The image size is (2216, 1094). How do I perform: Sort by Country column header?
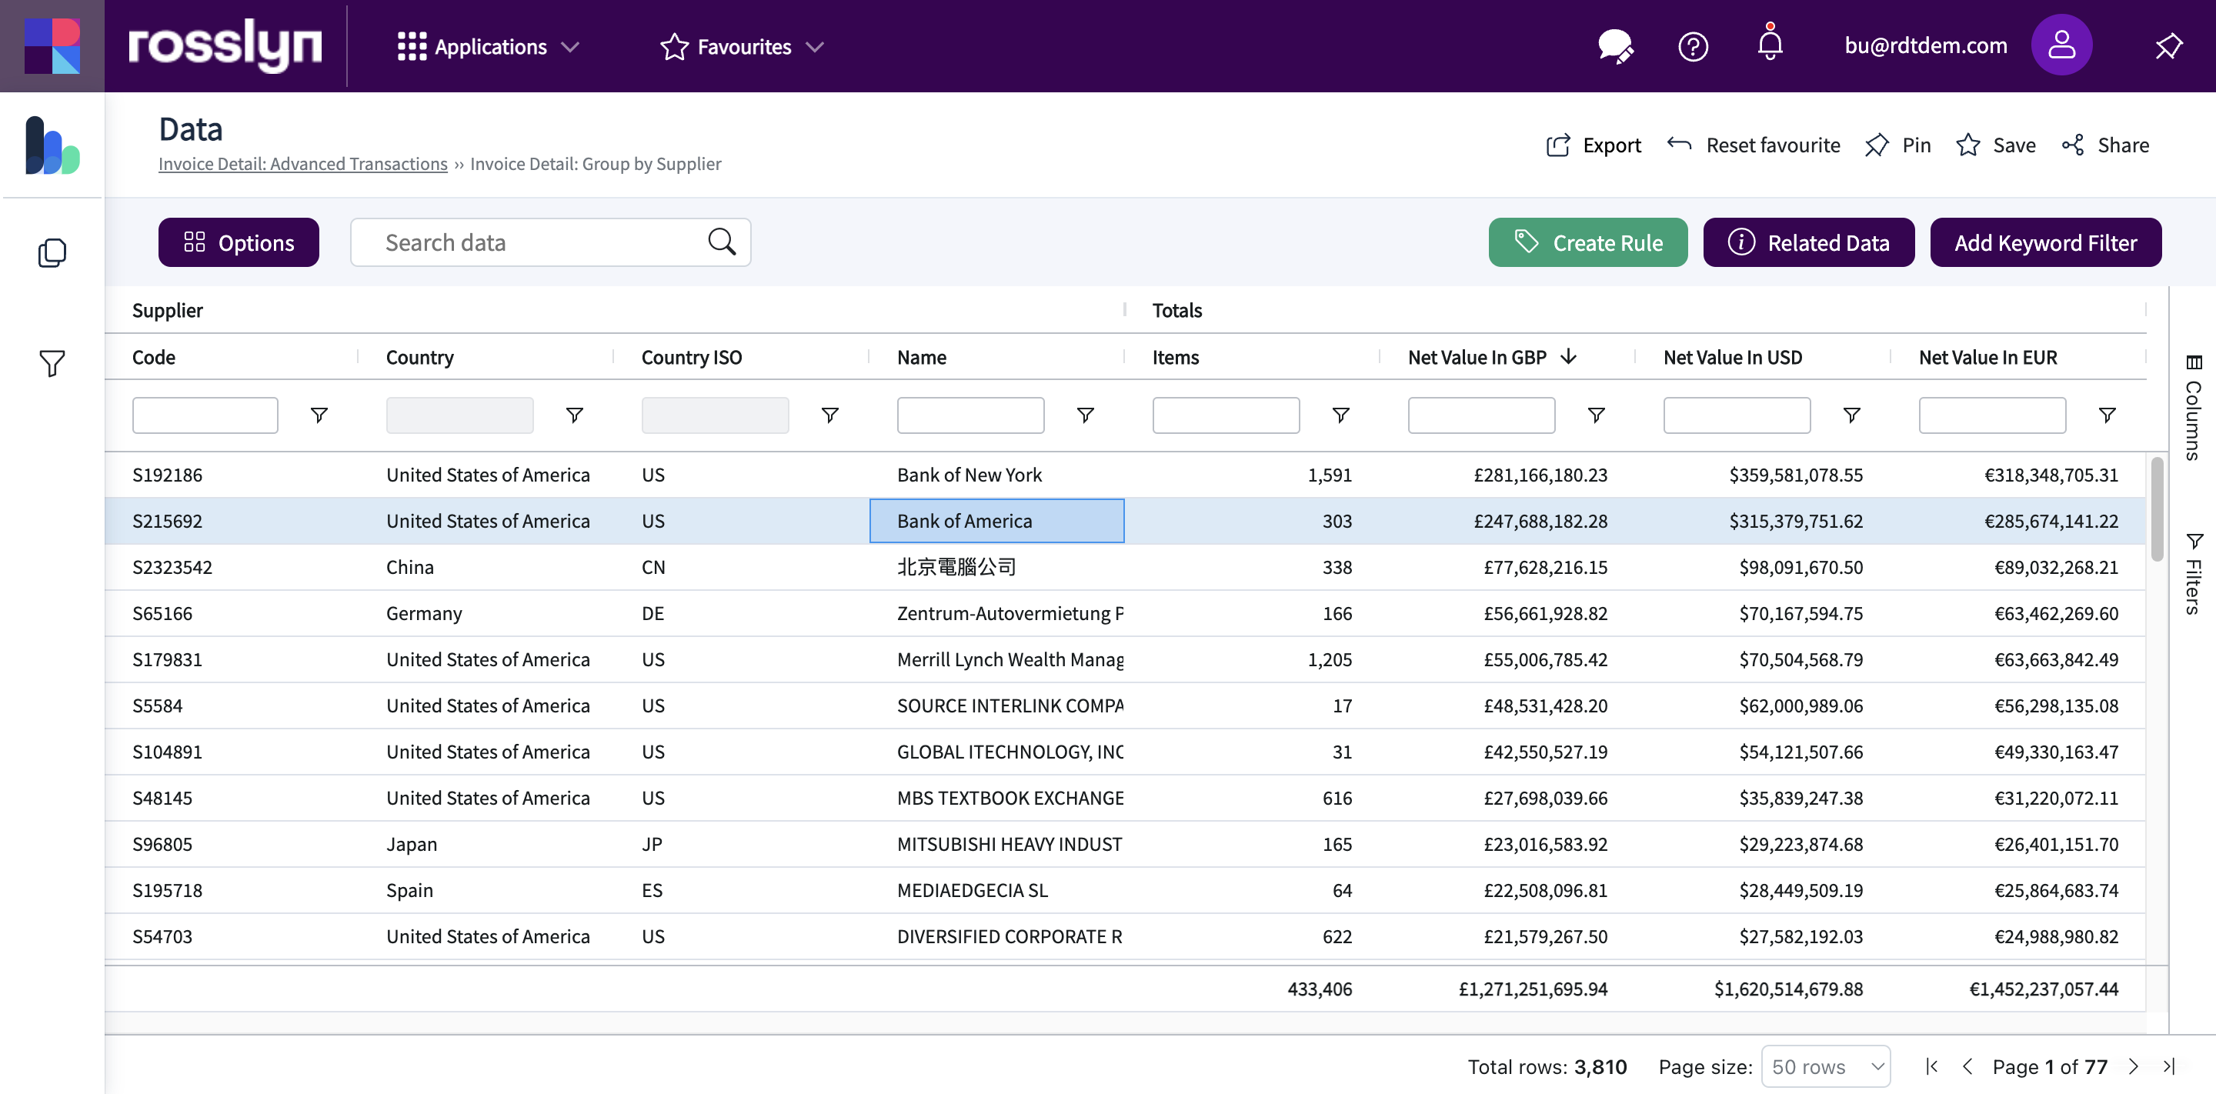pos(420,357)
